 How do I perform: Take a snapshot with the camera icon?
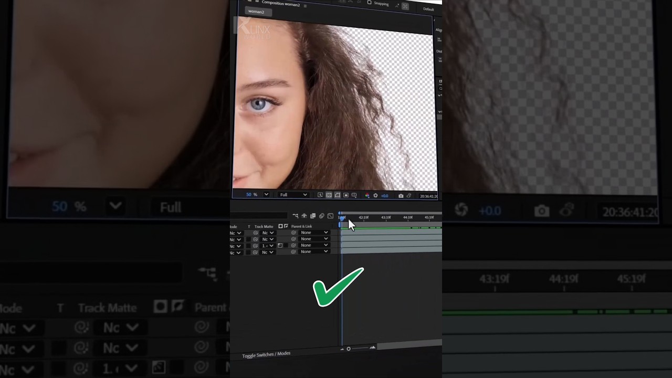401,196
